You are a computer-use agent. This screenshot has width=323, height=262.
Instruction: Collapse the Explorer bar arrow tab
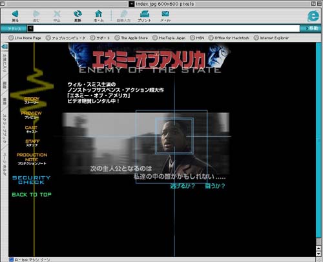5,46
